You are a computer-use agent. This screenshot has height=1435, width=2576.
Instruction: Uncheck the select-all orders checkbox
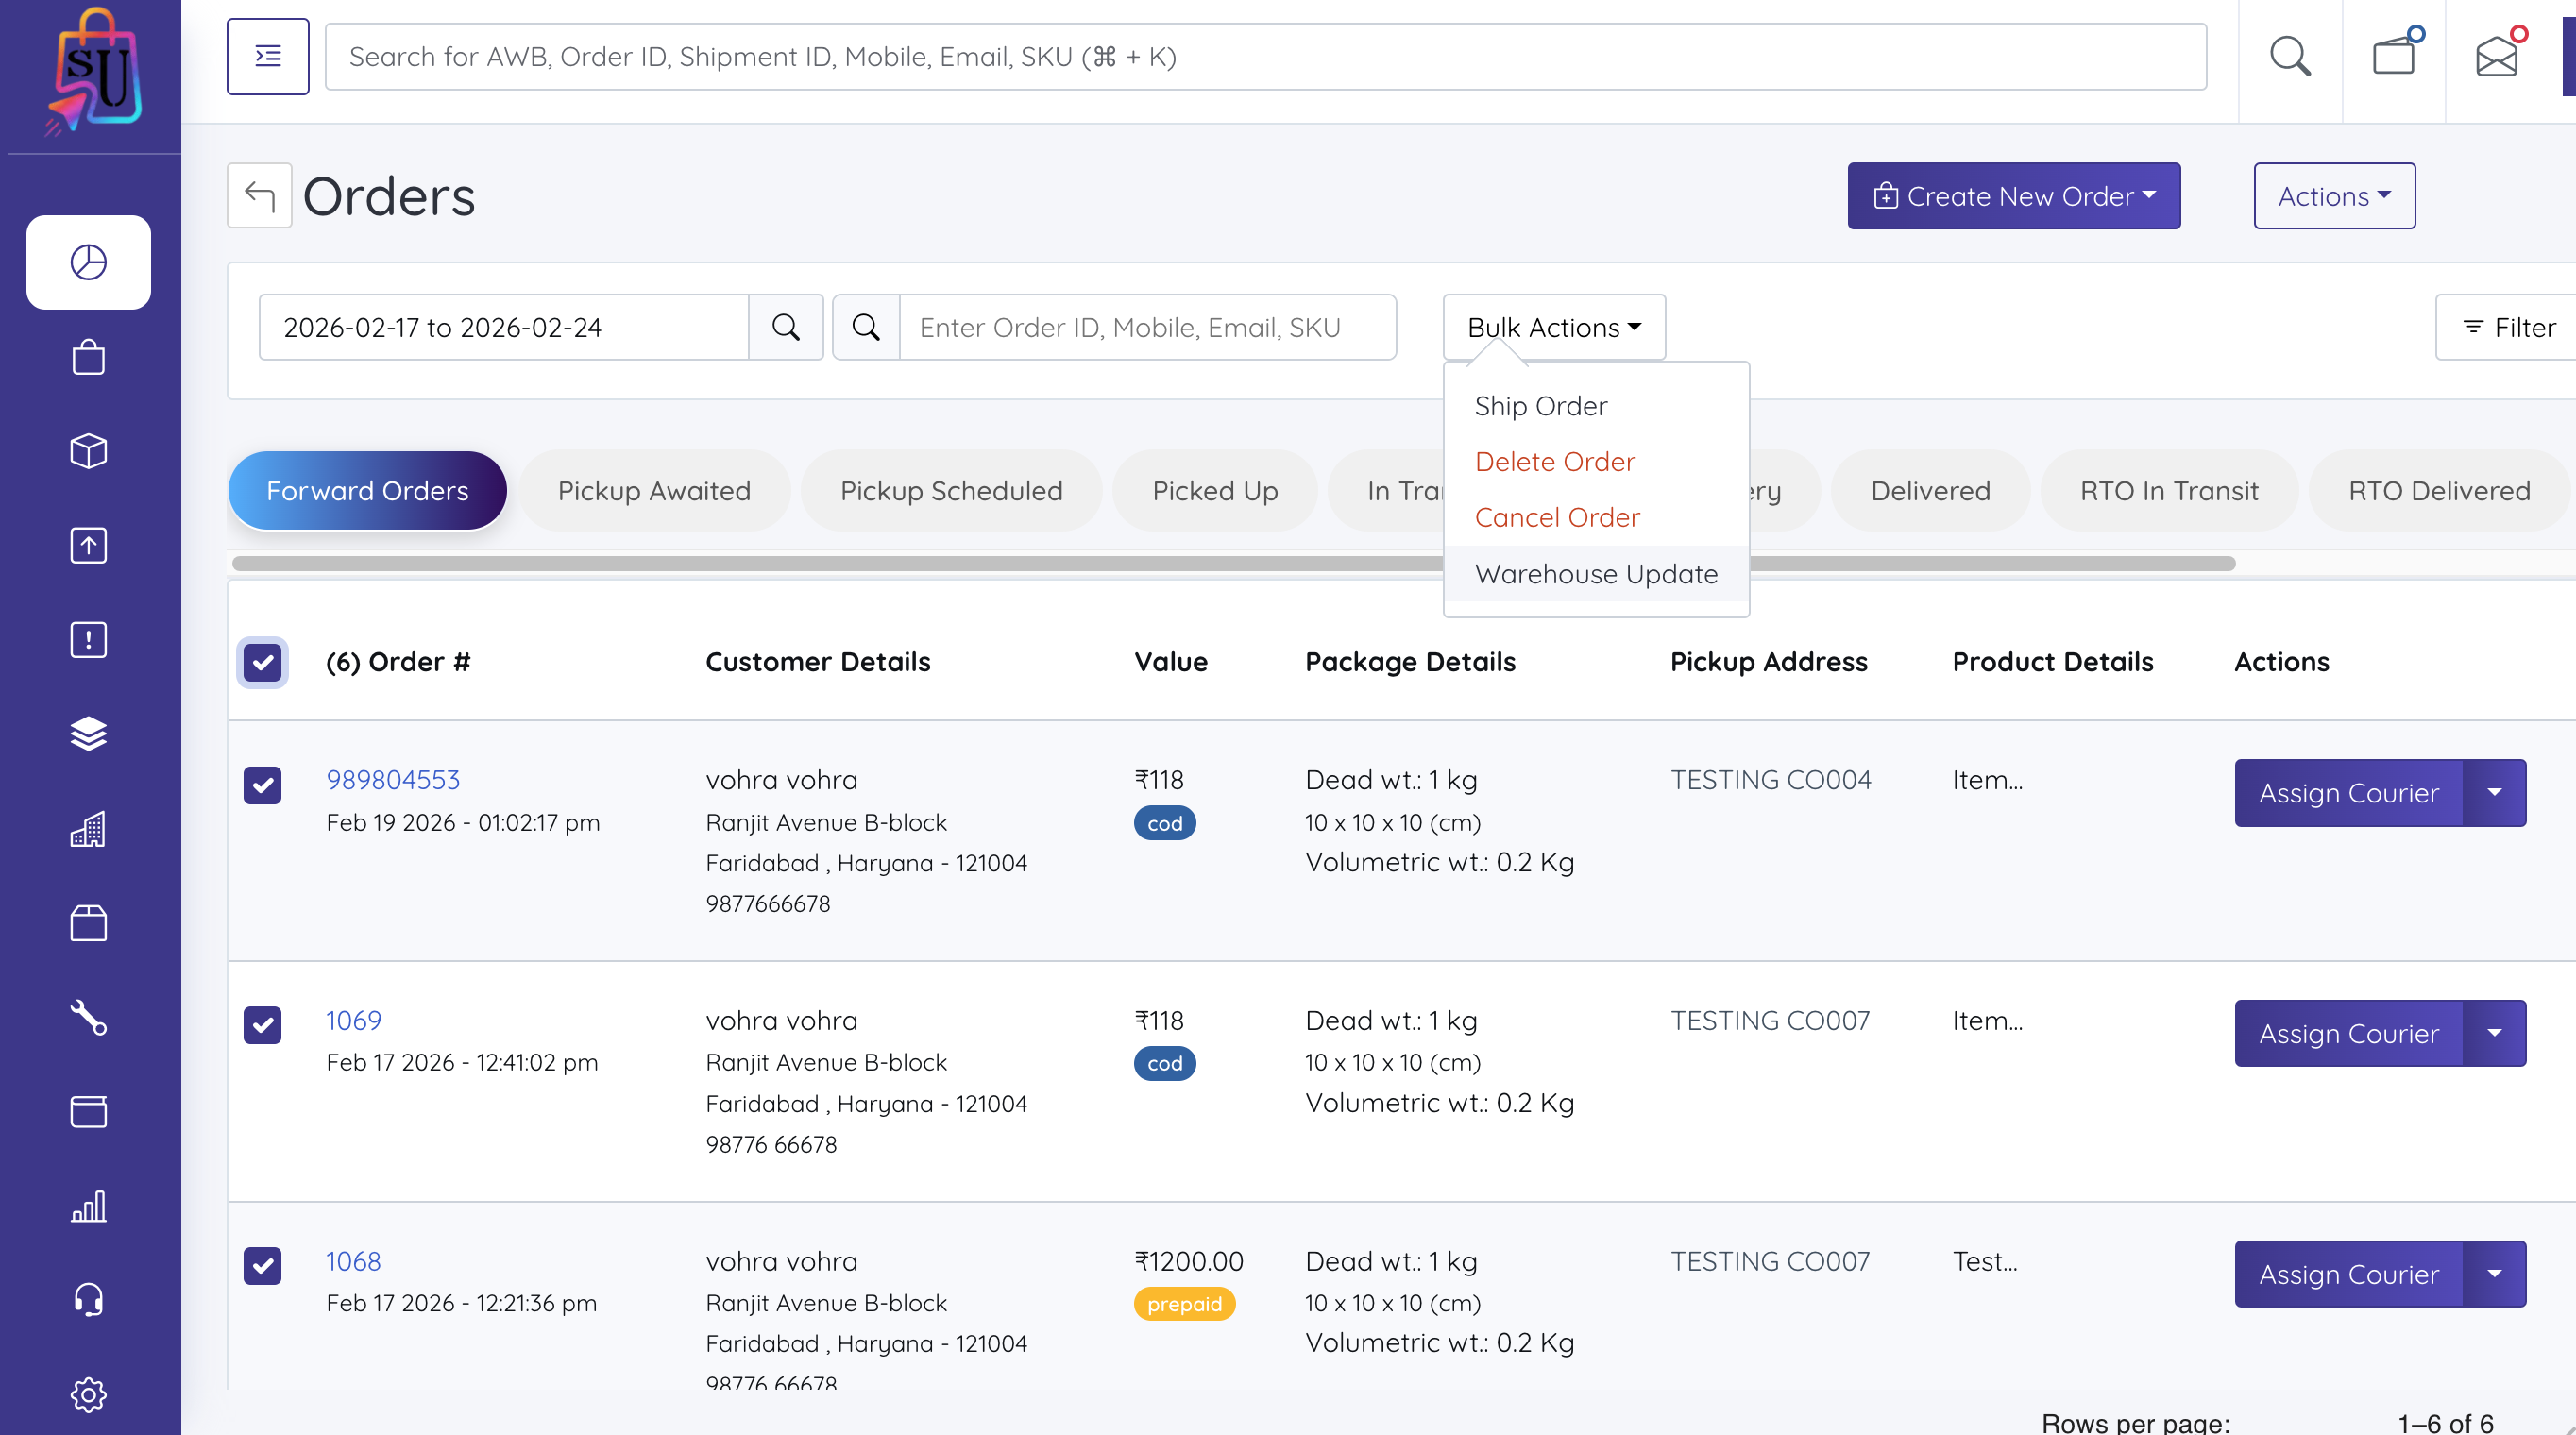coord(262,662)
